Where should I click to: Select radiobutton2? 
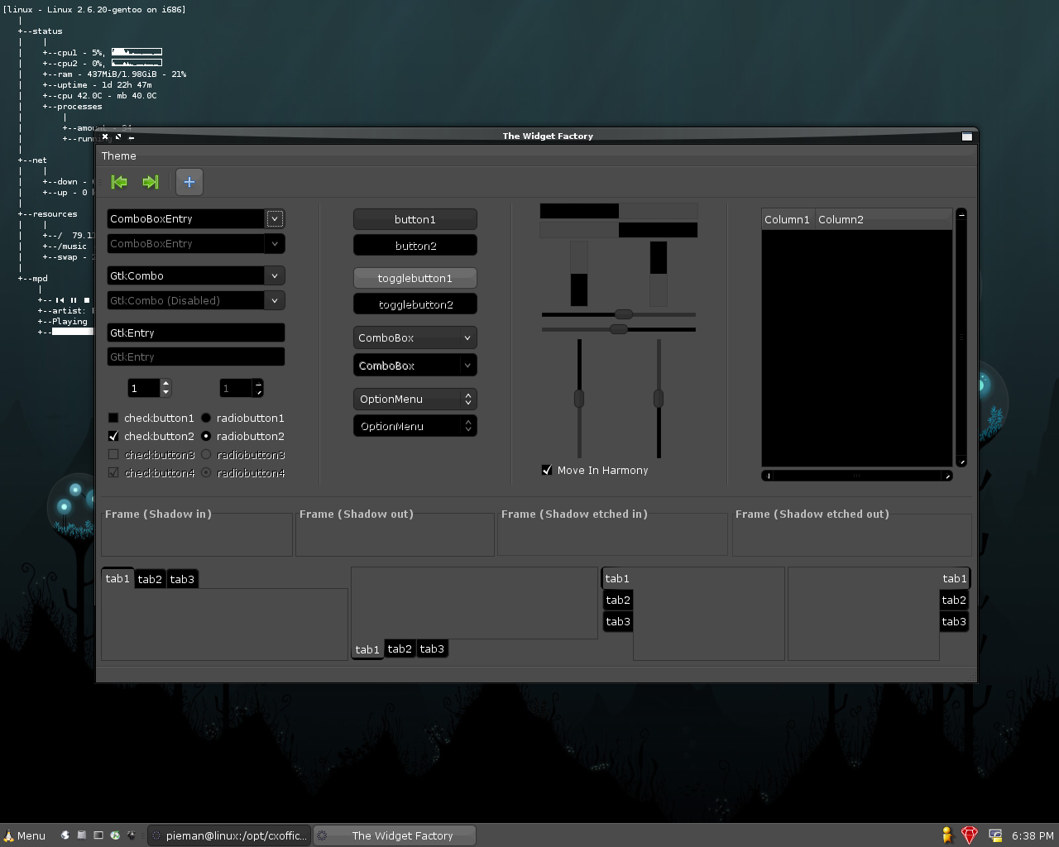[206, 436]
